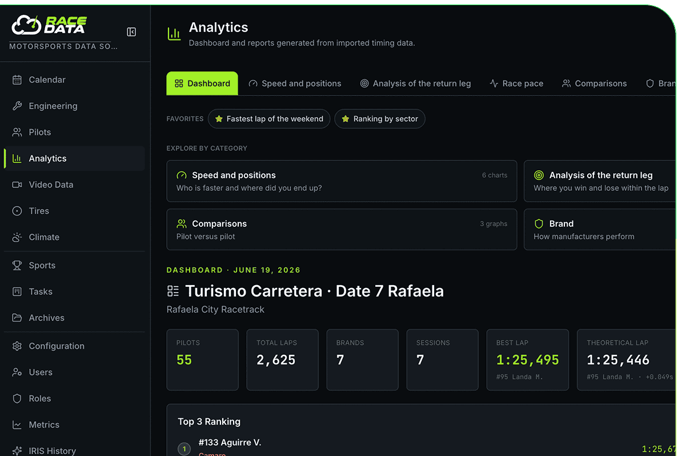
Task: Click the Analytics bar chart sidebar icon
Action: pyautogui.click(x=17, y=158)
